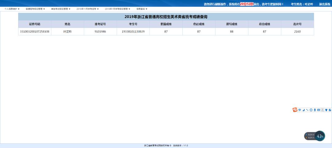Open the 2019年1月学考报名管理 menu
Viewport: 332px width, 148px height.
(117, 9)
